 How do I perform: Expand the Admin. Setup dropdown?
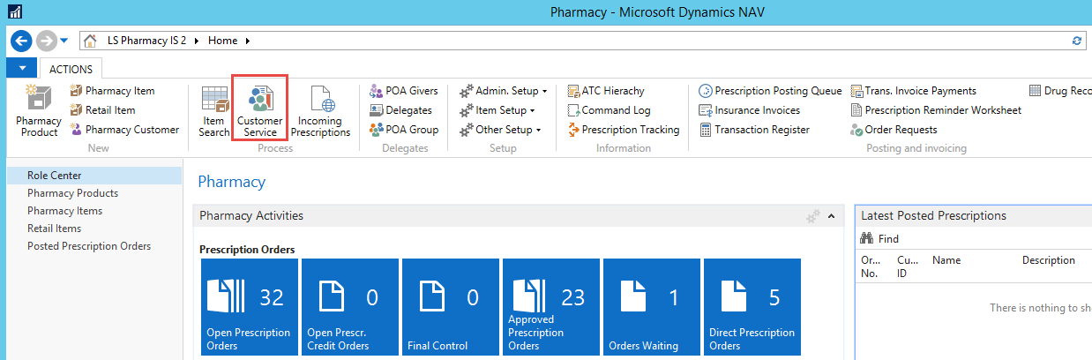[x=504, y=91]
